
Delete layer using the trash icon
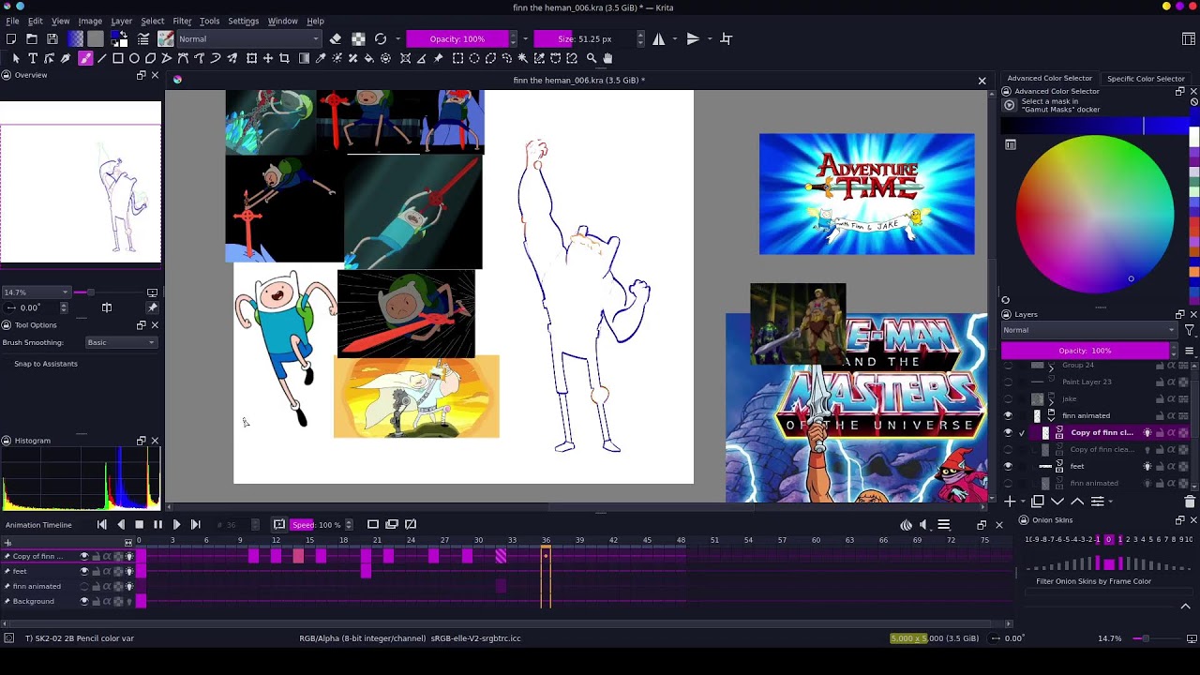(x=1190, y=502)
